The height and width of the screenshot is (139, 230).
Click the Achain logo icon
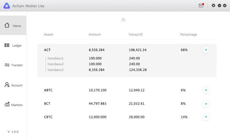click(7, 6)
